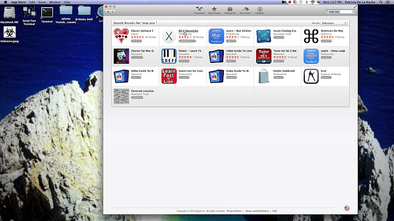Open the OS X Mavericks X icon

pos(169,36)
